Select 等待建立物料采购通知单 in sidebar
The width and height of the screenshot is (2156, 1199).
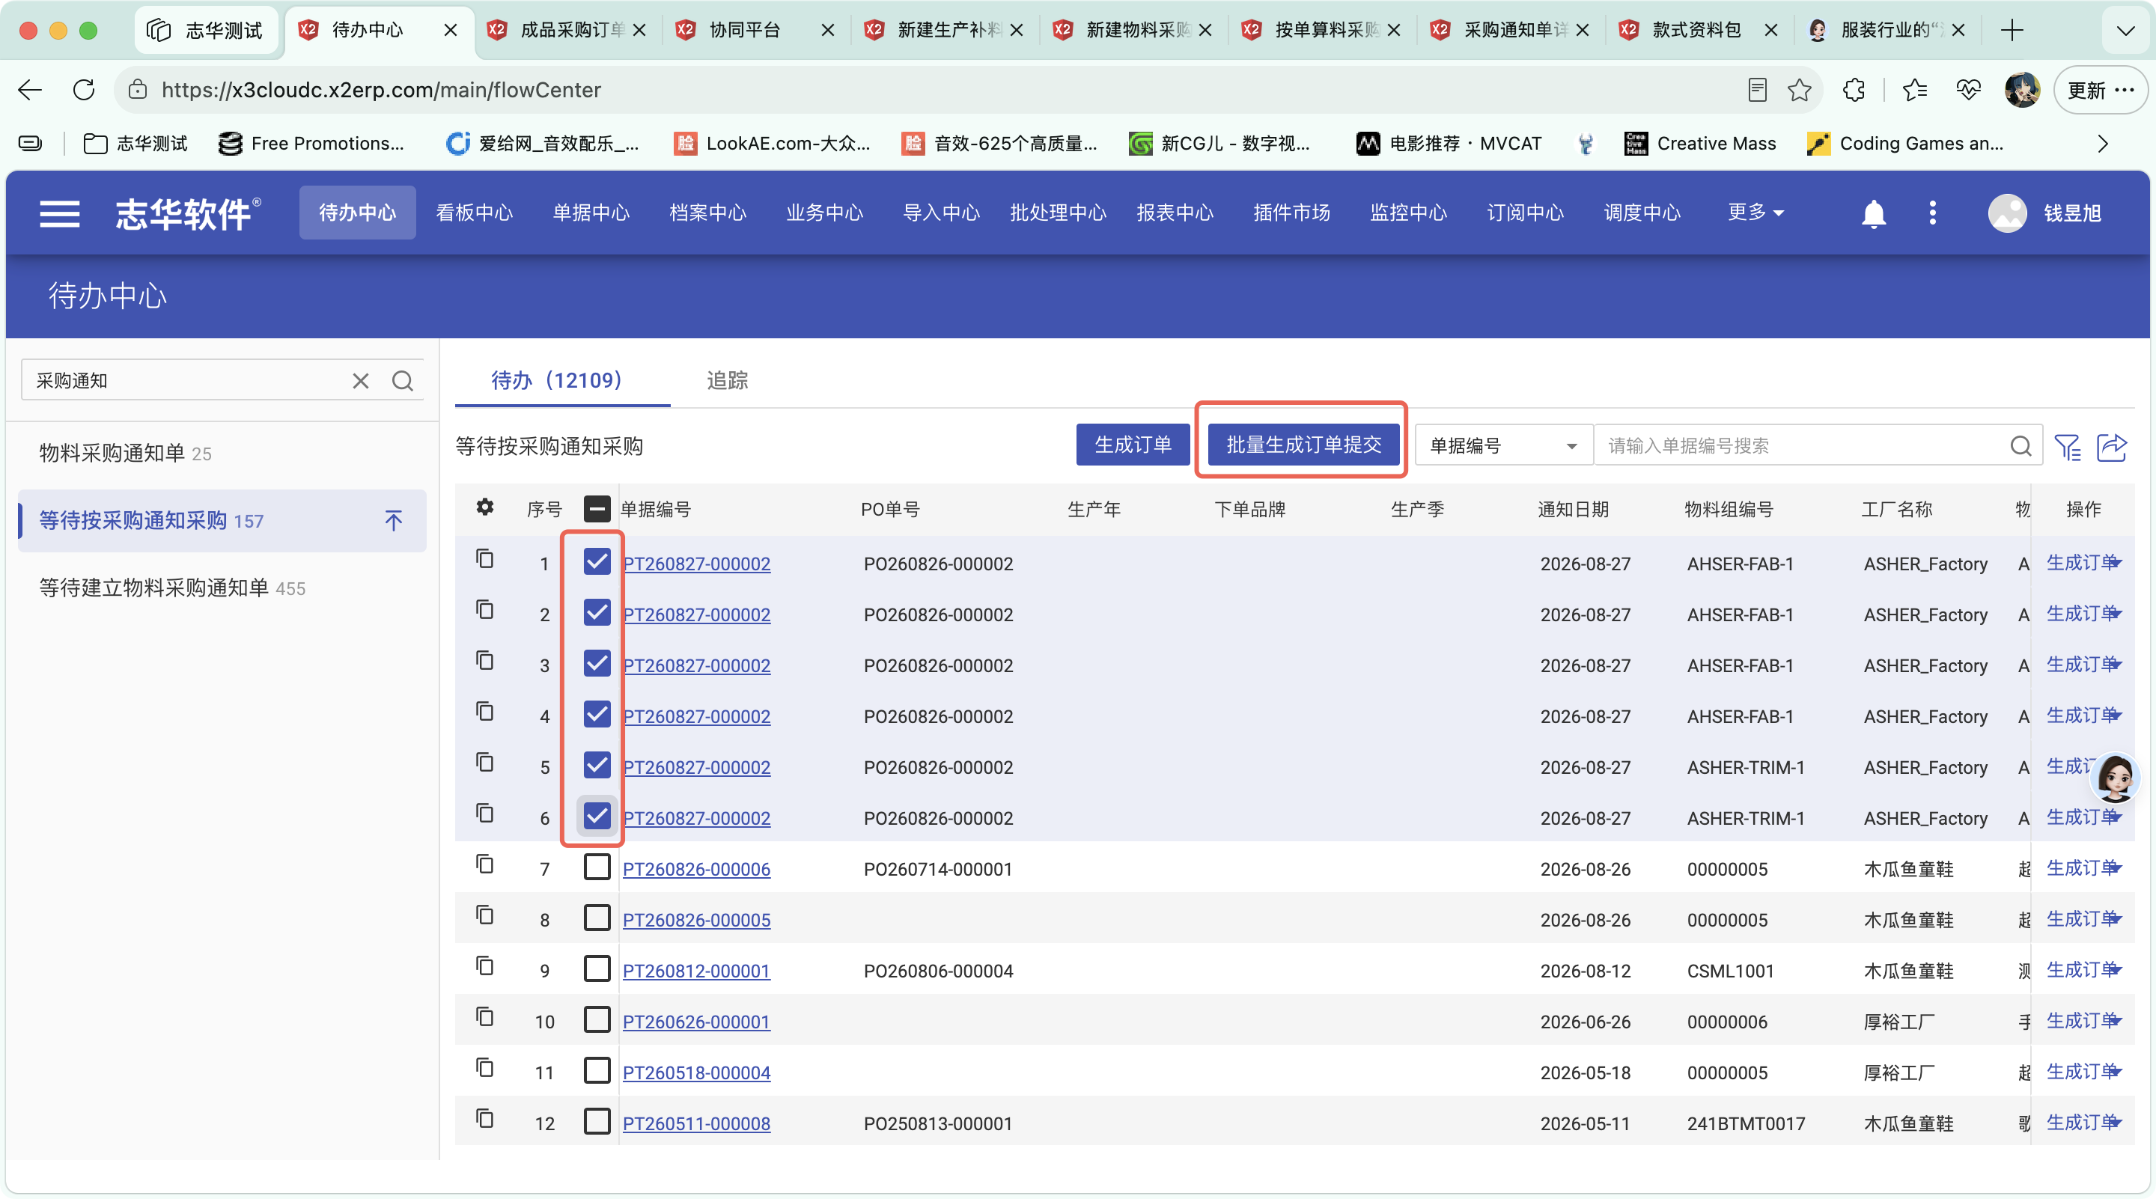coord(171,588)
